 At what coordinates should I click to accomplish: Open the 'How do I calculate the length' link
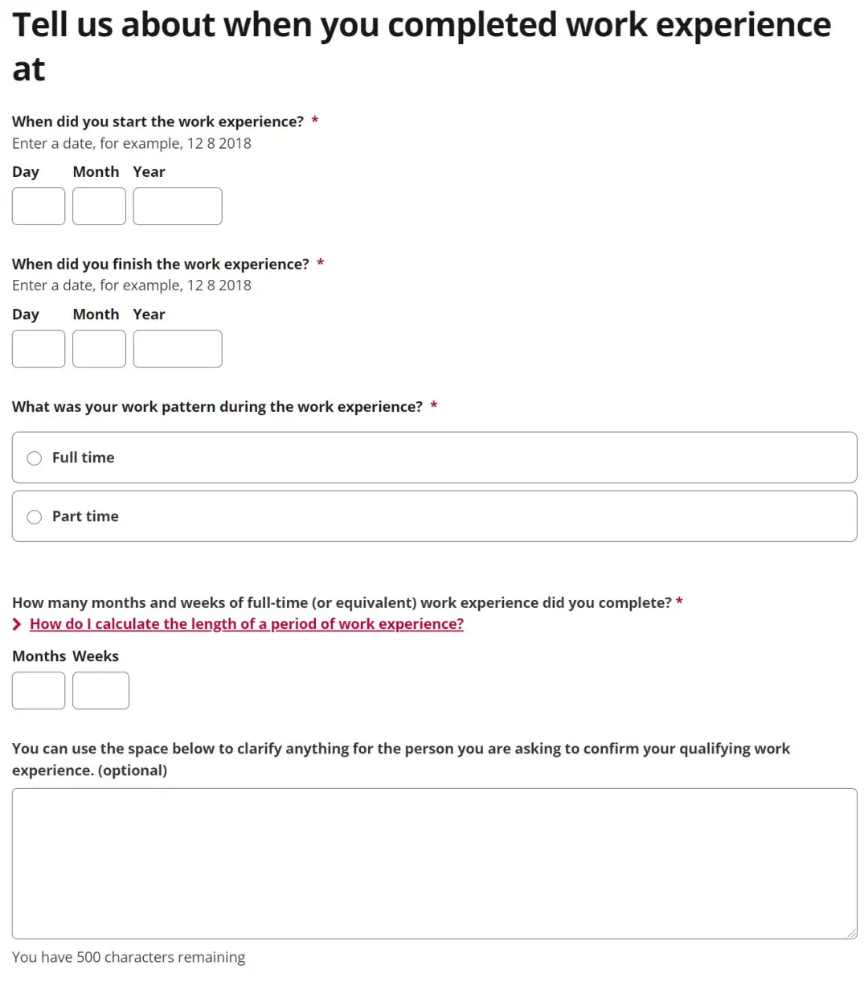(246, 624)
